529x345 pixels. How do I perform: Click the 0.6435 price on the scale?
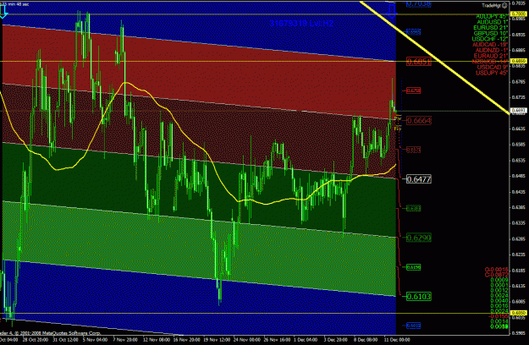click(519, 192)
